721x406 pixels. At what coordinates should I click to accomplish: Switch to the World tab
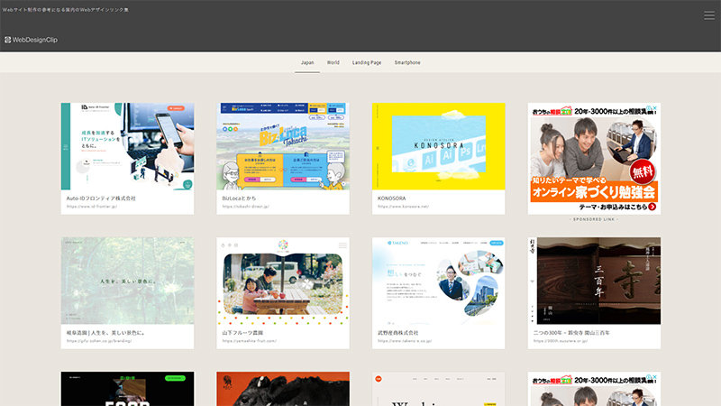pyautogui.click(x=333, y=62)
